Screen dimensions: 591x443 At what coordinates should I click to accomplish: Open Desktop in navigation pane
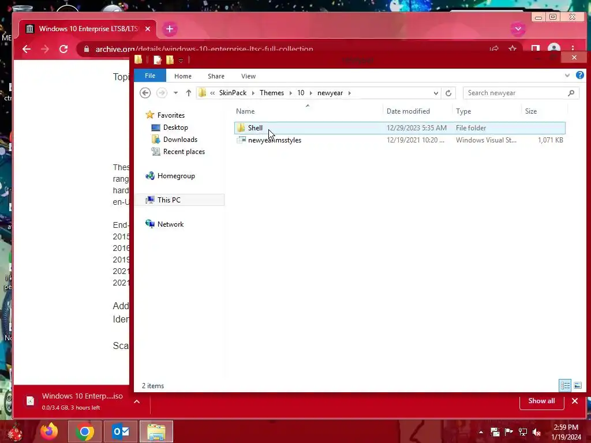[x=170, y=127]
